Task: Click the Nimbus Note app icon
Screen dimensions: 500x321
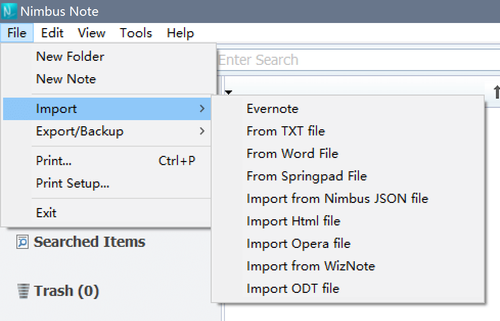Action: point(9,11)
